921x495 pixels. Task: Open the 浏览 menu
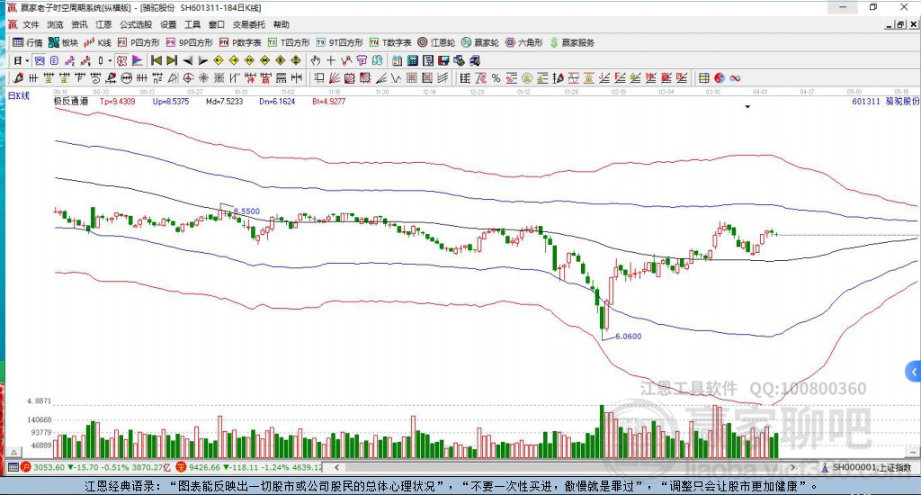[55, 24]
